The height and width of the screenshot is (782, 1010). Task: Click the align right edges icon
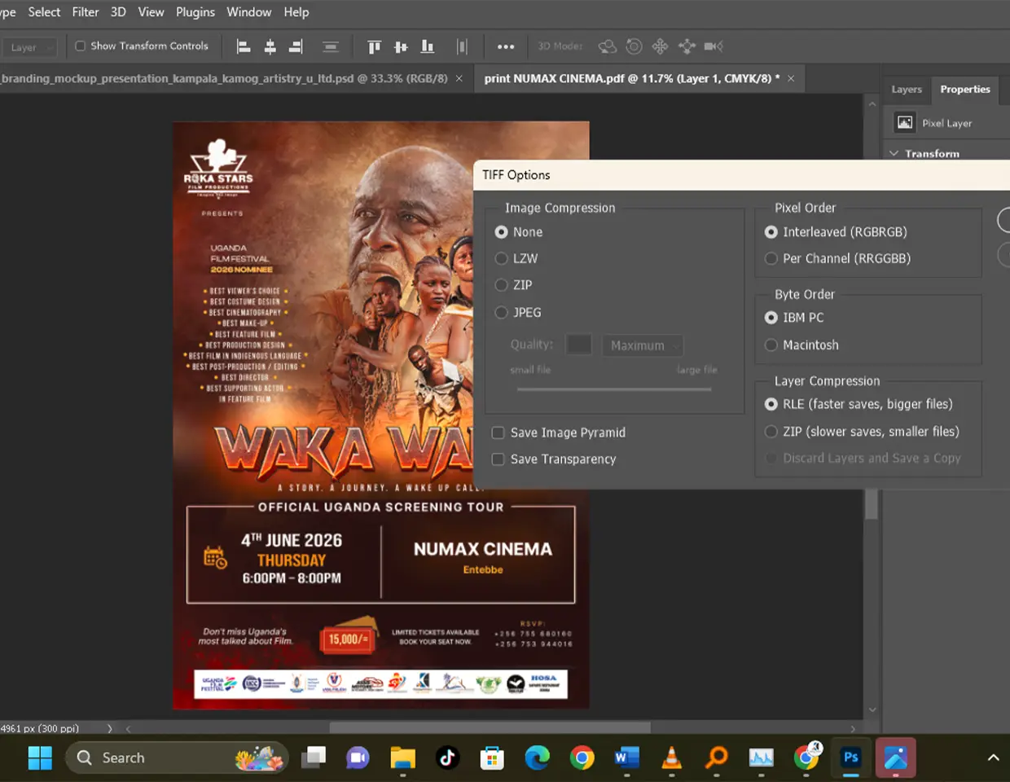[x=296, y=46]
